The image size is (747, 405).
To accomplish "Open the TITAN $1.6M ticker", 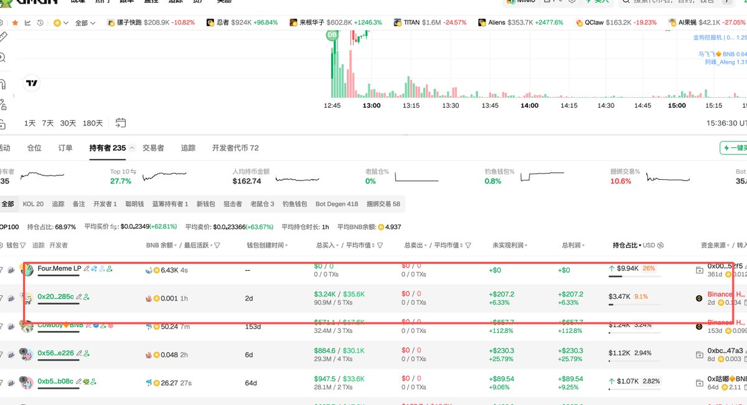I will (x=431, y=22).
